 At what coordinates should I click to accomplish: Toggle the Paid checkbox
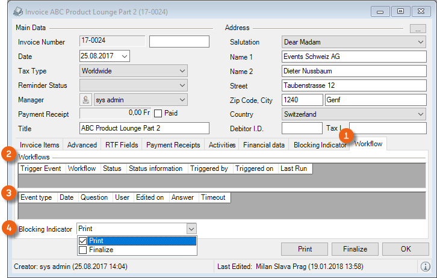click(x=158, y=113)
